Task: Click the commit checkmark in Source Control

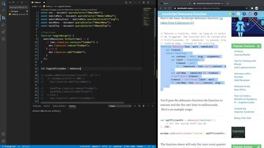Action: [18, 2]
